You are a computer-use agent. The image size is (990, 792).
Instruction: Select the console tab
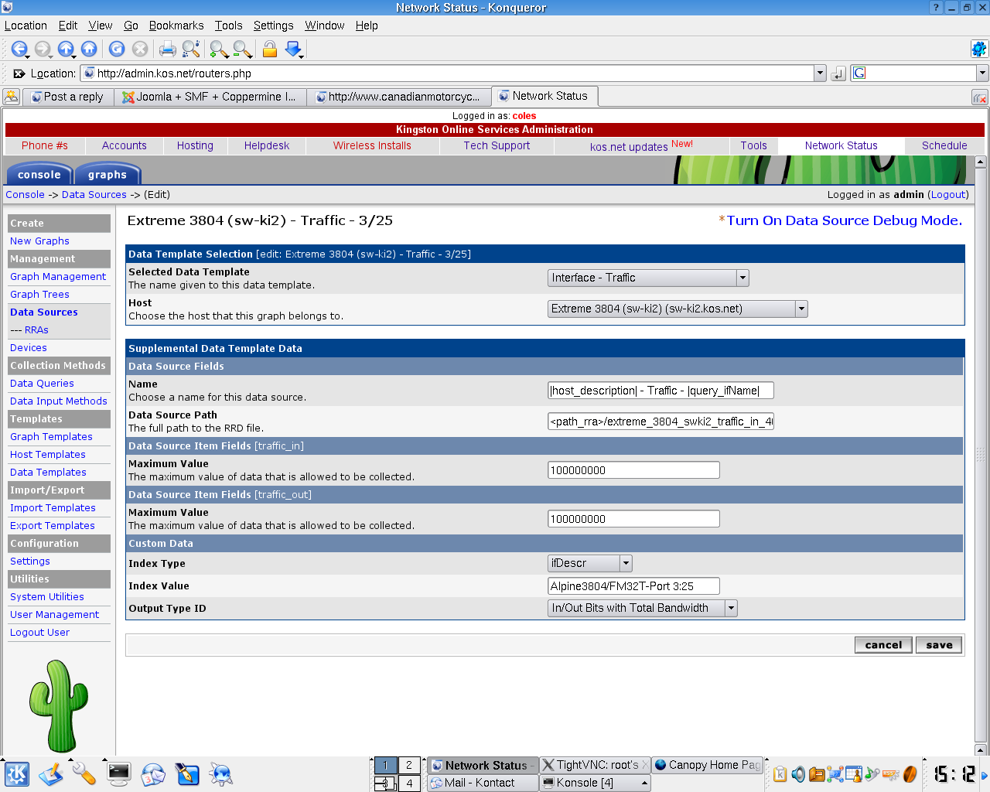click(39, 174)
